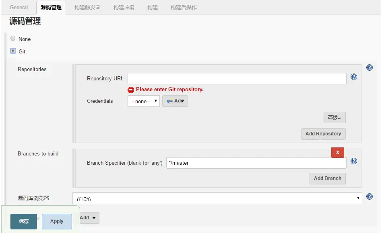Screen dimensions: 382x233
Task: Click the Credentials label
Action: (x=100, y=101)
